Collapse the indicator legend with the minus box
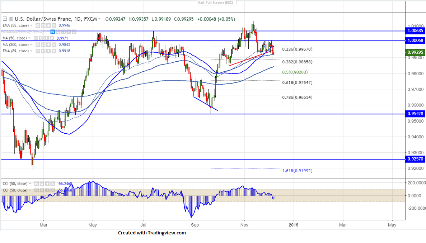This screenshot has width=426, height=243. [x=5, y=19]
